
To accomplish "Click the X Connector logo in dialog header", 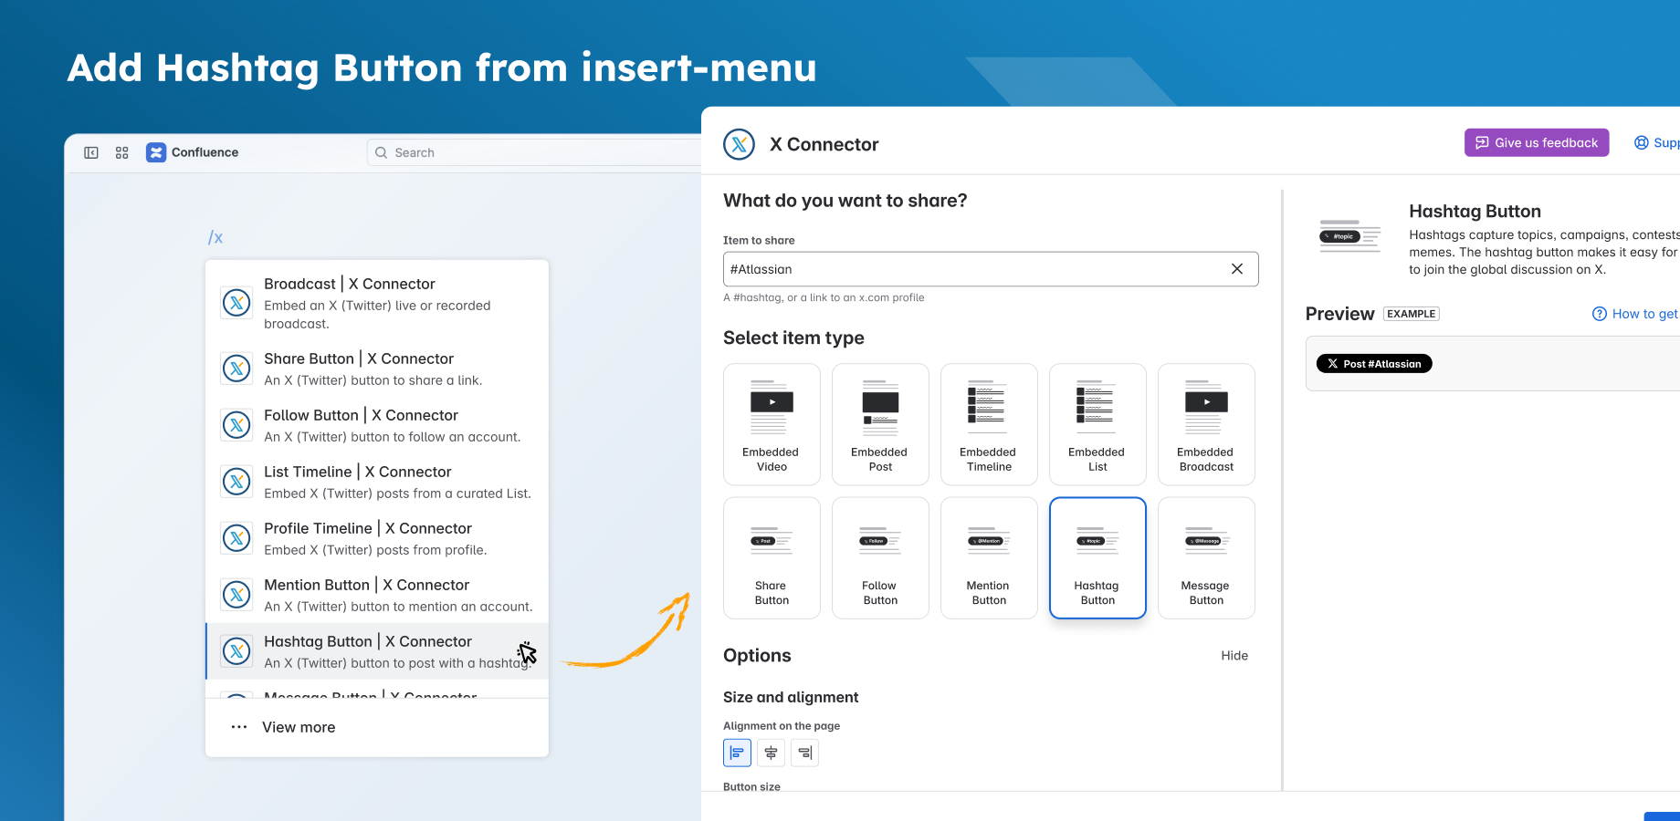I will [739, 144].
